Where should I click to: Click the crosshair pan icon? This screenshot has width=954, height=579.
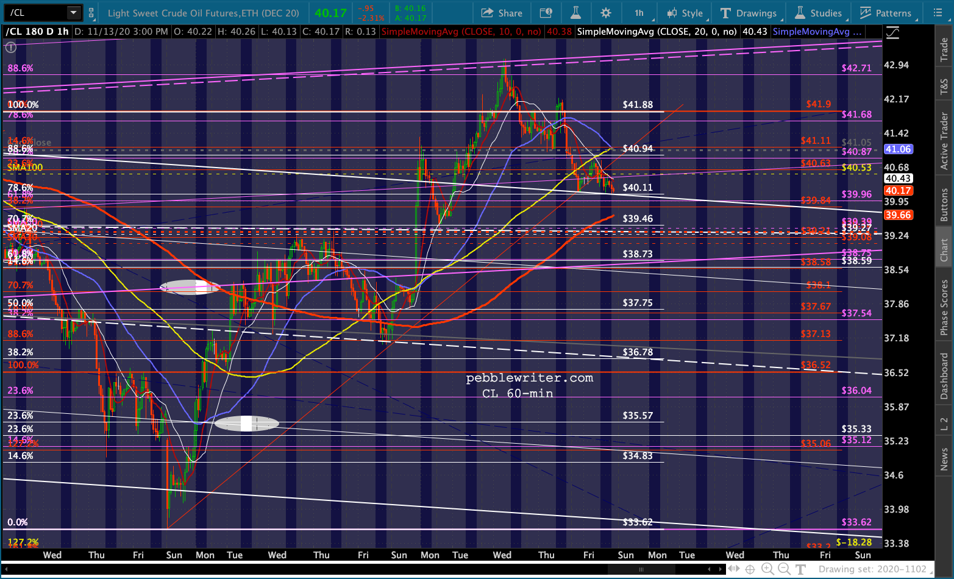750,569
